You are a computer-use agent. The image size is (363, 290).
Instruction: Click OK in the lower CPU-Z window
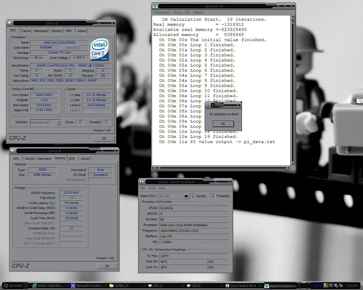[x=107, y=266]
